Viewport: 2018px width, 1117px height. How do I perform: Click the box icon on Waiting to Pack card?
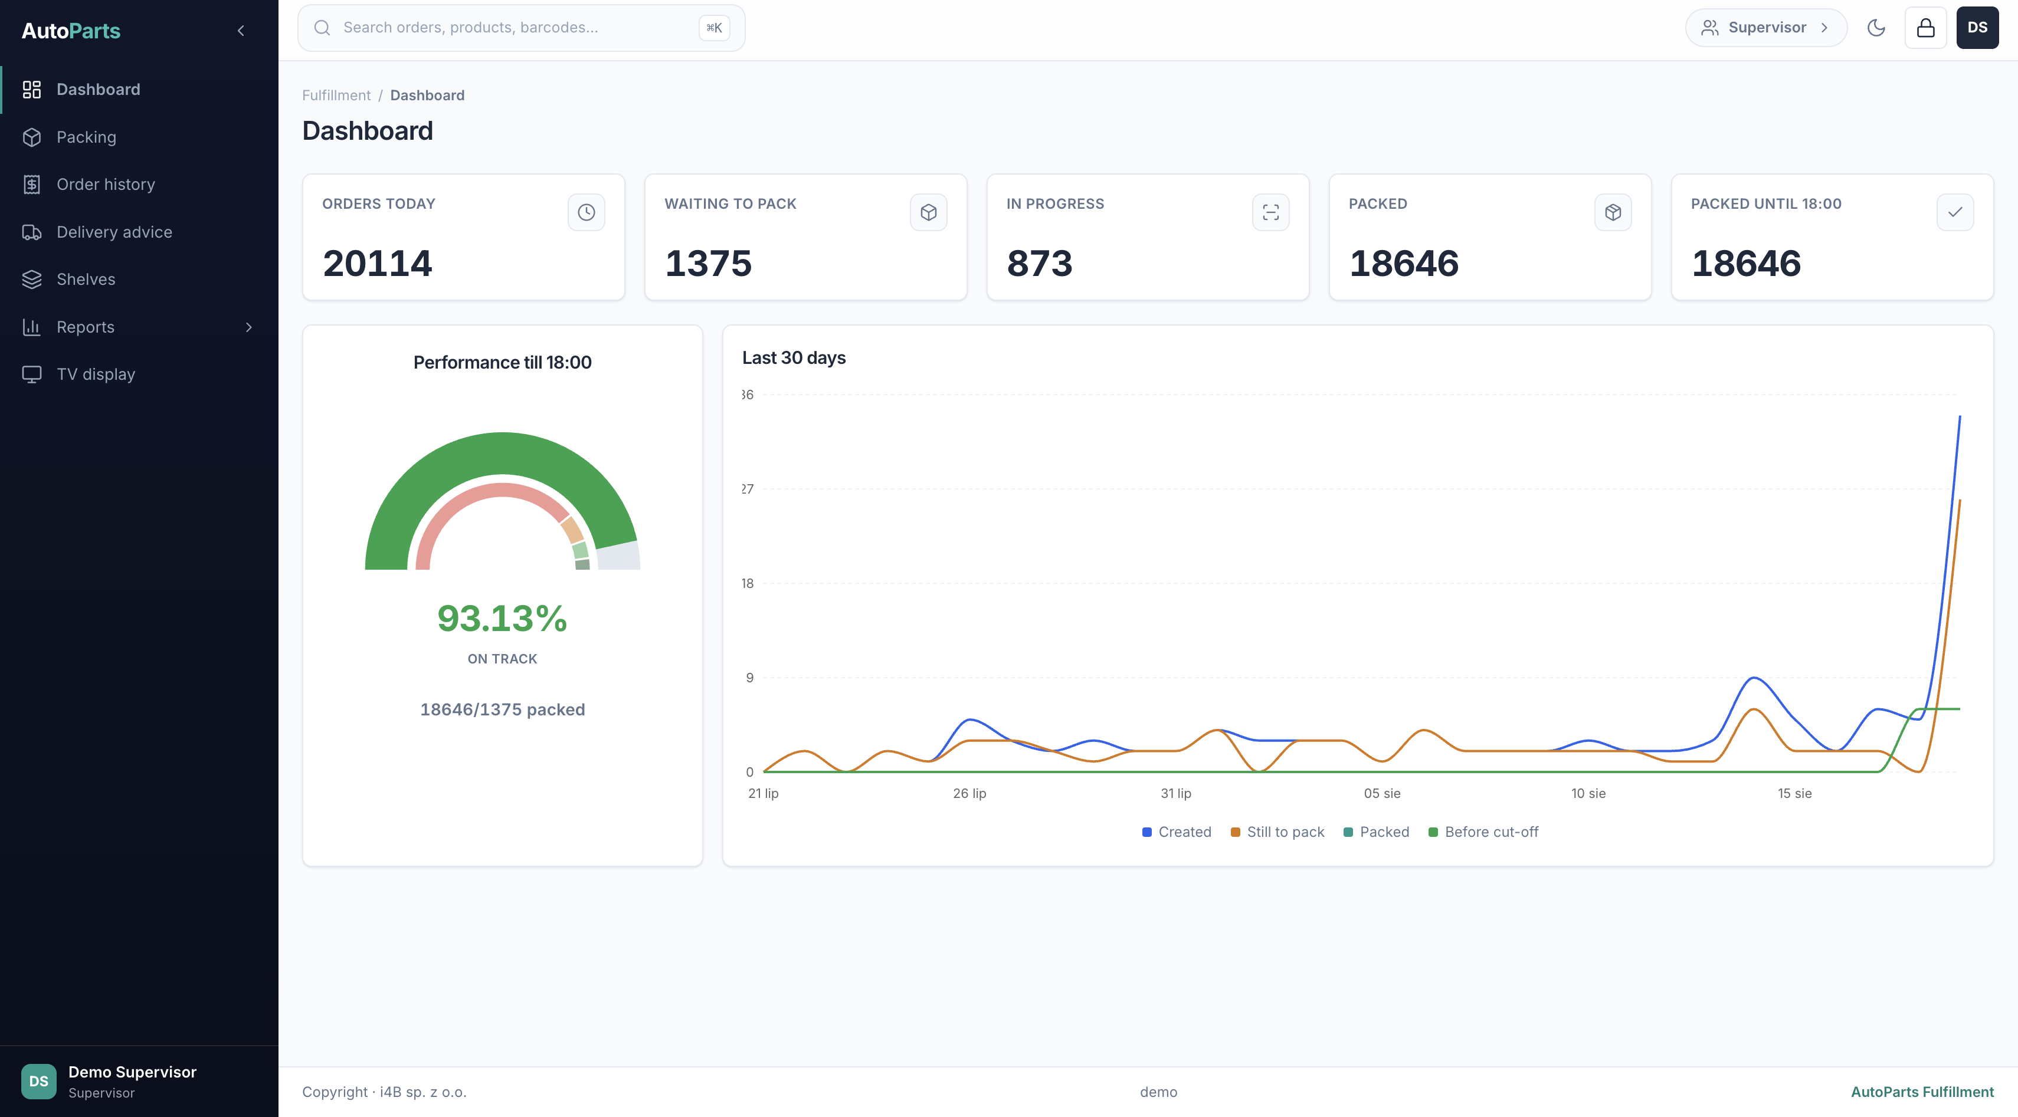point(928,212)
